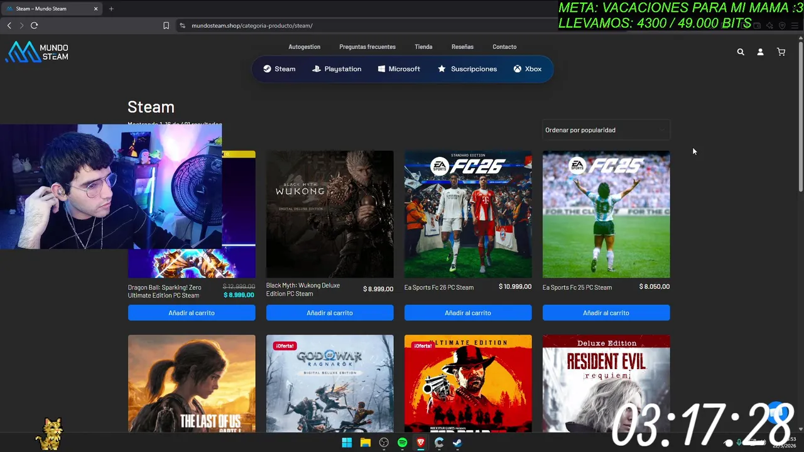Open Steam app from the taskbar
The width and height of the screenshot is (804, 452).
click(x=457, y=443)
